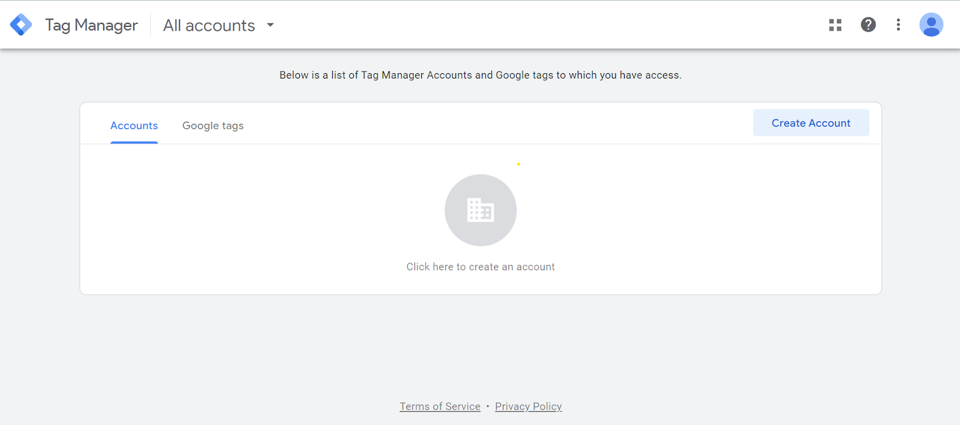Viewport: 960px width, 425px height.
Task: Open the All accounts selector label
Action: pyautogui.click(x=209, y=25)
